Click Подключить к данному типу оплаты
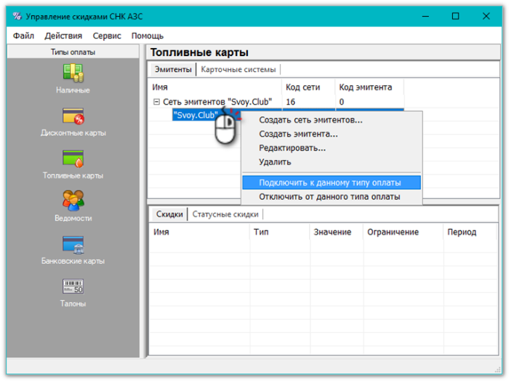The height and width of the screenshot is (381, 509). [x=329, y=183]
